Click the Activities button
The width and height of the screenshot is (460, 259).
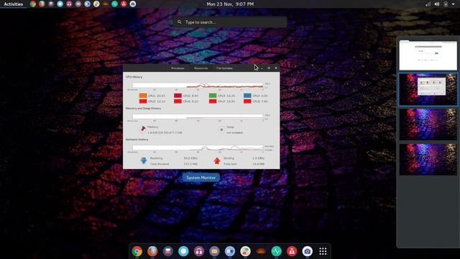click(14, 4)
